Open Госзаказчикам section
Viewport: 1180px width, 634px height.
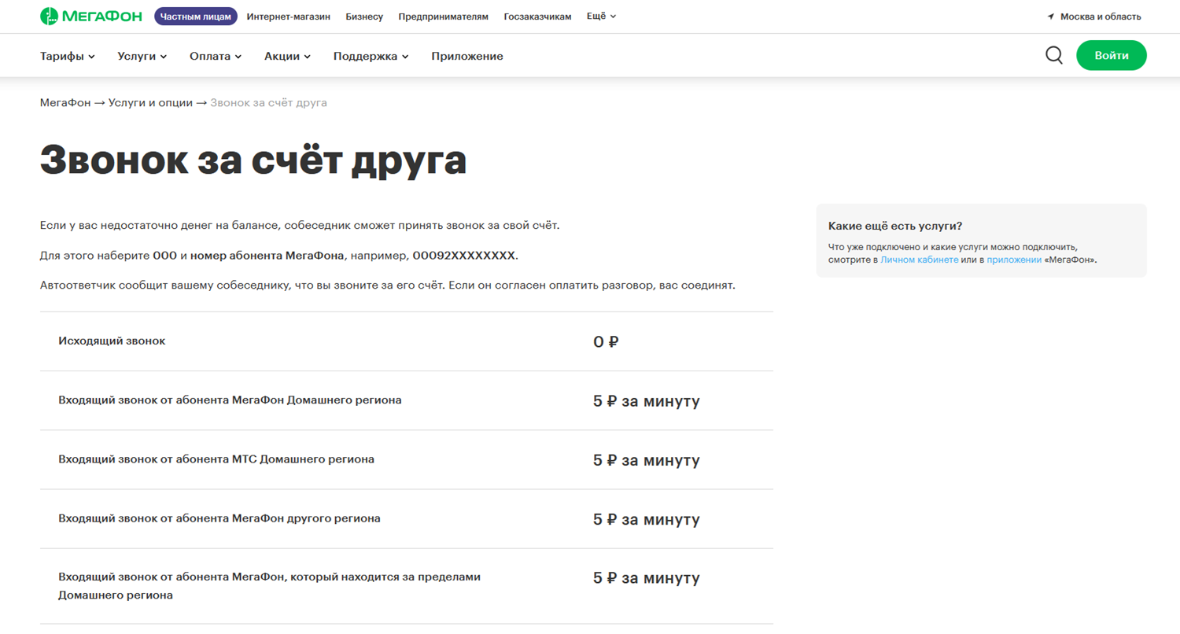pos(537,17)
